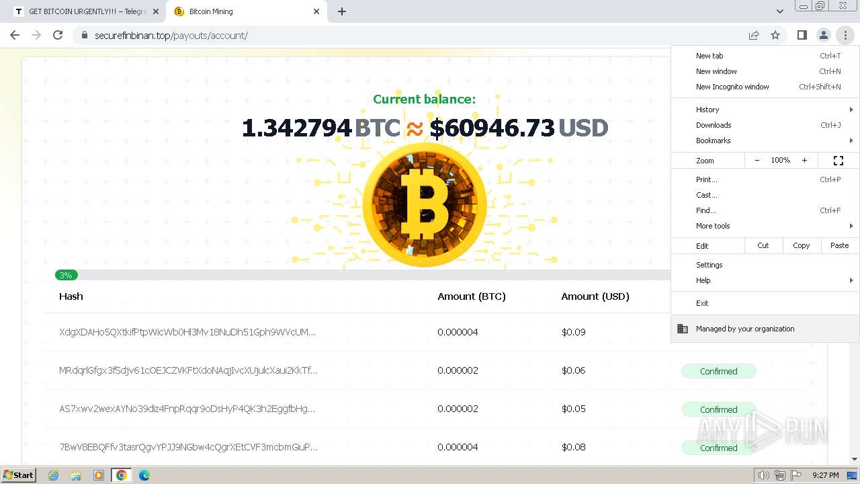Toggle fullscreen mode icon
This screenshot has width=860, height=484.
[838, 160]
